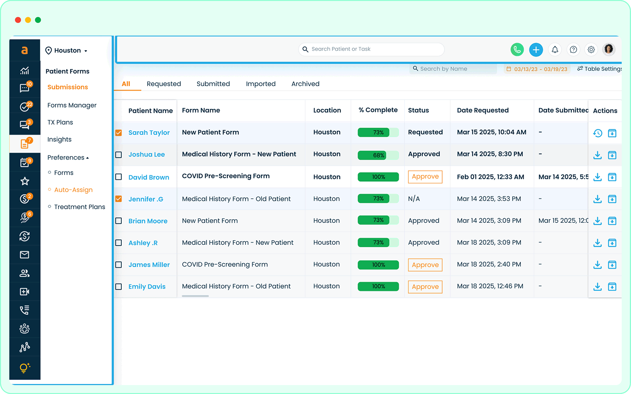Uncheck the Sarah Taylor row checkbox
Viewport: 631px width, 394px height.
119,133
